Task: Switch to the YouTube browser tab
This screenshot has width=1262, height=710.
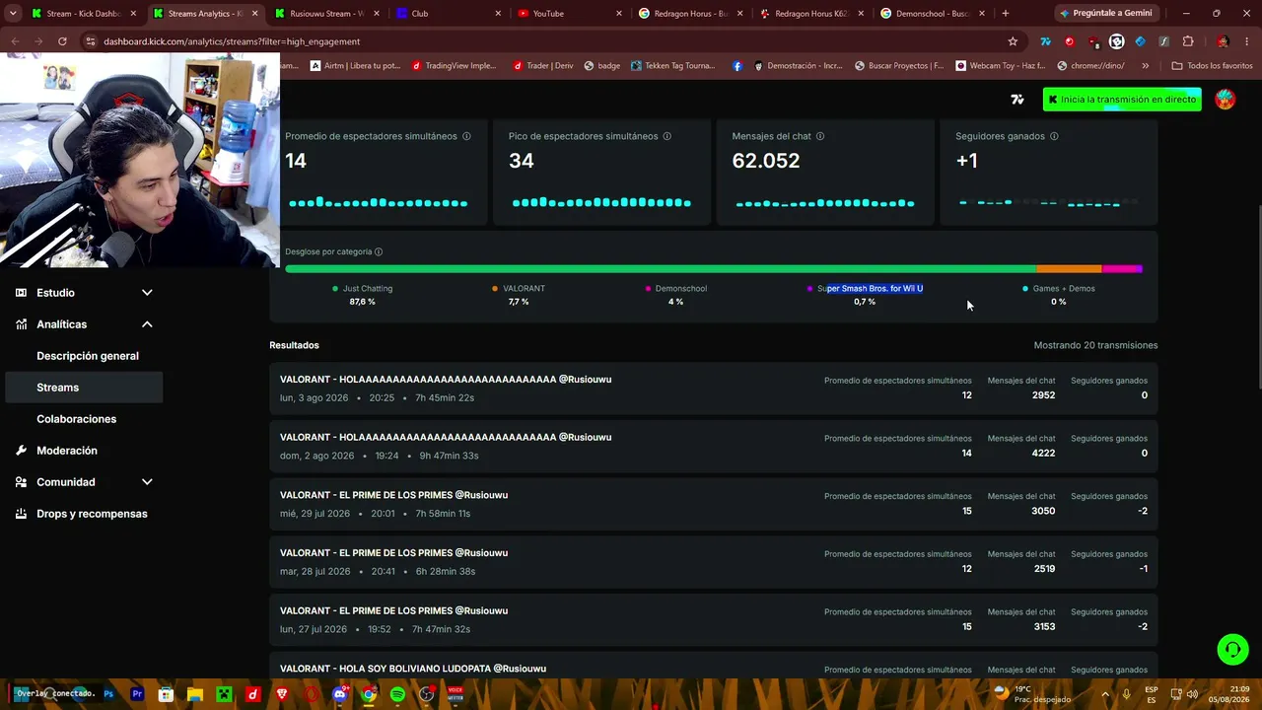Action: click(x=569, y=14)
